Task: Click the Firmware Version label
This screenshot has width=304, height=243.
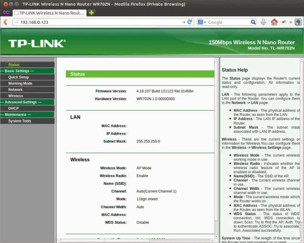Action: 111,91
